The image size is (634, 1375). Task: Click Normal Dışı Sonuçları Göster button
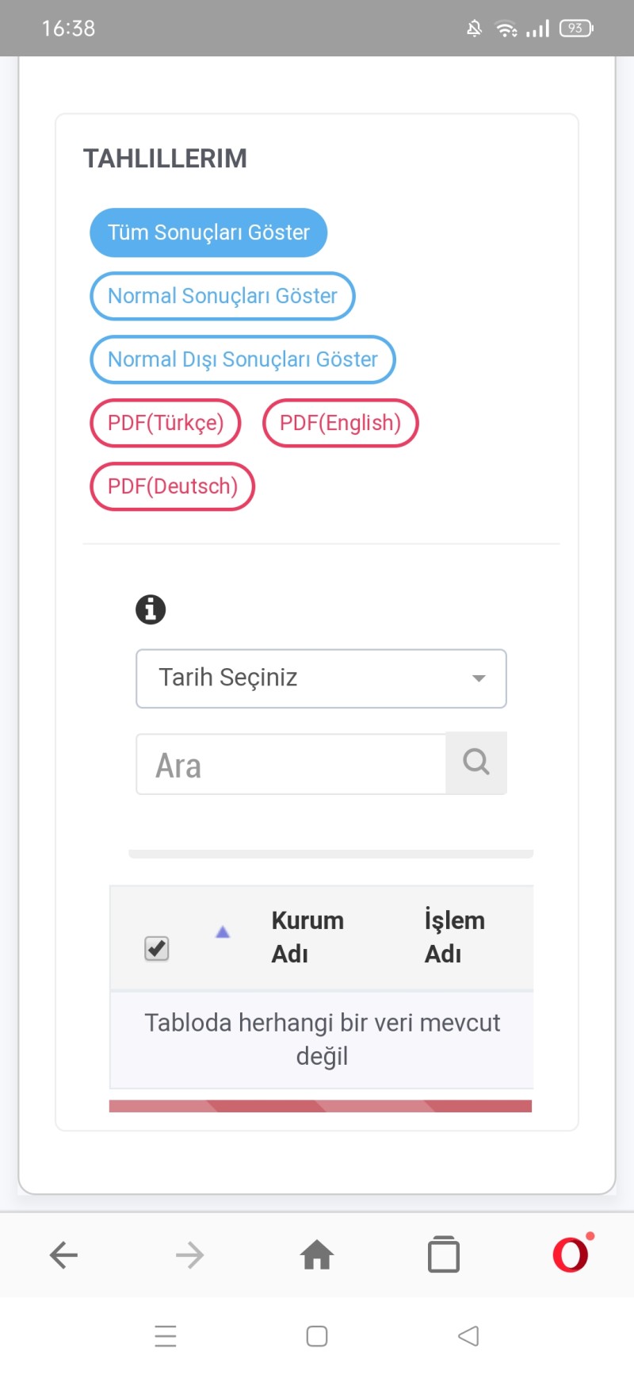(x=243, y=359)
